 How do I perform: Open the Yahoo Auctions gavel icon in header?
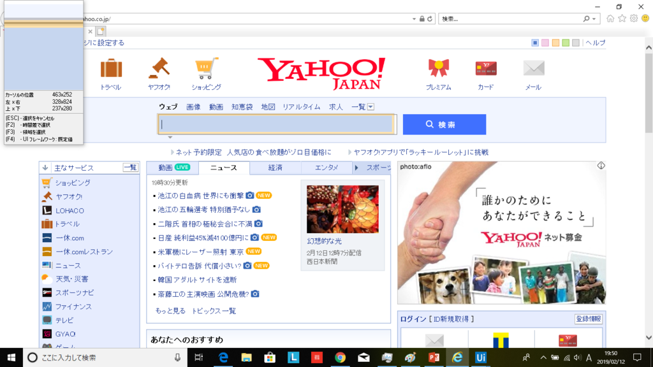coord(159,68)
